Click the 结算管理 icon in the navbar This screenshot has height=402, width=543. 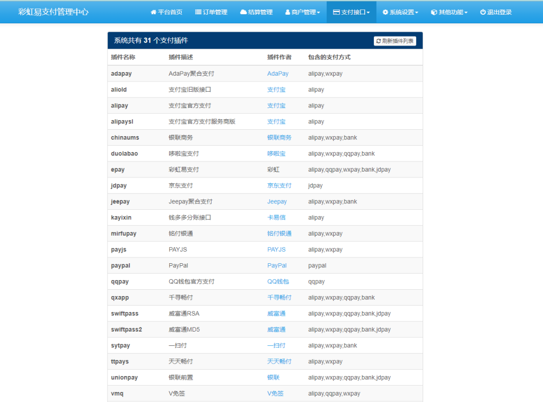[243, 12]
